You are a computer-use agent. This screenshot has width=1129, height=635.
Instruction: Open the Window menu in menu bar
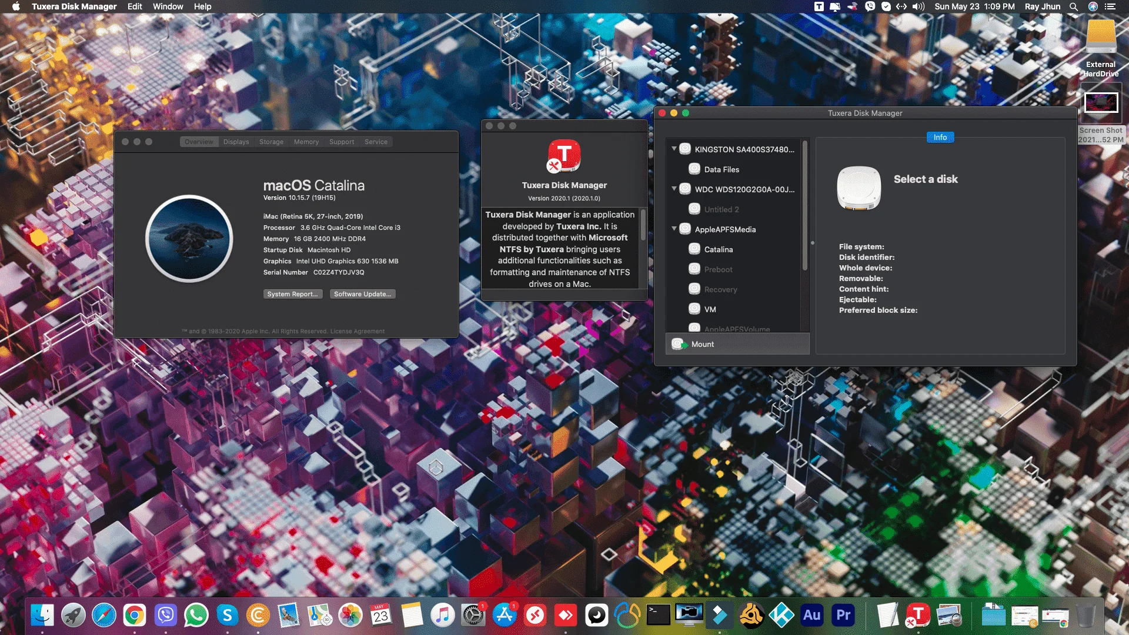[168, 6]
